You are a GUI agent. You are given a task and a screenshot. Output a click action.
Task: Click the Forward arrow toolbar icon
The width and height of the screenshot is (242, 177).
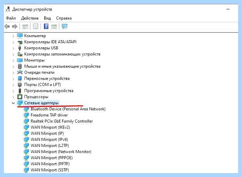pyautogui.click(x=15, y=27)
